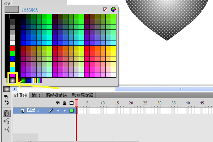Screen dimensions: 213x142
Task: Click the black-and-white default colors icon
Action: pos(6,96)
